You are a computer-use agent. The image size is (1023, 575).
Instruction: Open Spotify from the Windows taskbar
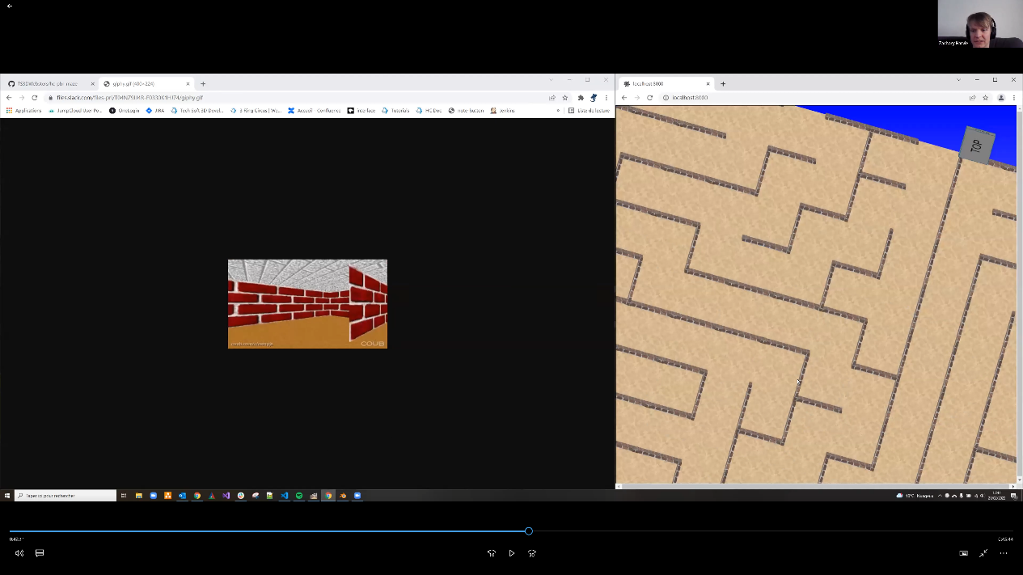coord(298,496)
